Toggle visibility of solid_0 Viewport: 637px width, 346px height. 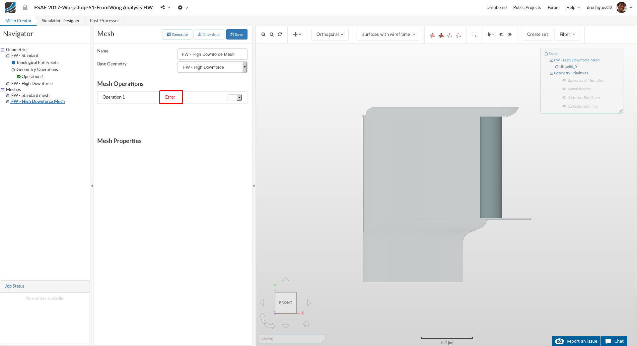pos(562,67)
